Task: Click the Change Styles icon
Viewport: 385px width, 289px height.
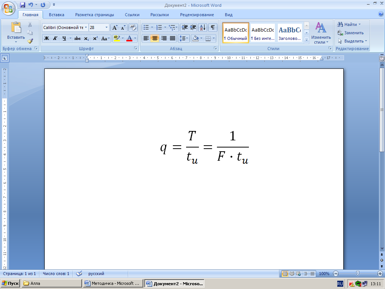Action: coord(321,33)
